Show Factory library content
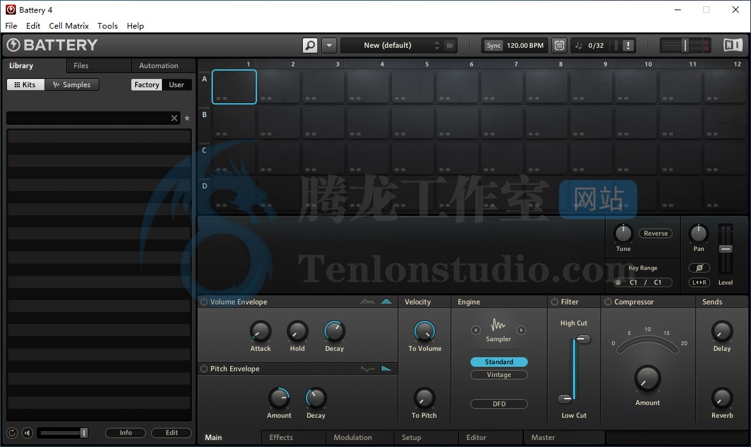The width and height of the screenshot is (751, 447). [147, 85]
